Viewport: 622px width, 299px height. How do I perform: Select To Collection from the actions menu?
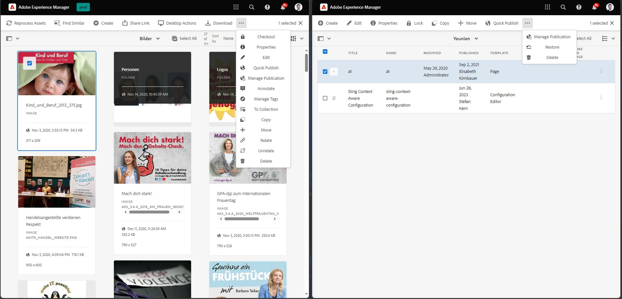pyautogui.click(x=263, y=109)
